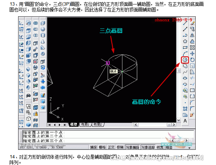Viewport: 216px width, 165px height.
Task: Toggle the 对象追踪 object tracking button
Action: point(148,147)
